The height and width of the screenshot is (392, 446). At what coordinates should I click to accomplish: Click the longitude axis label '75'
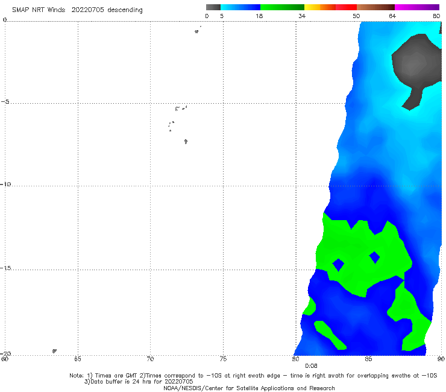223,359
